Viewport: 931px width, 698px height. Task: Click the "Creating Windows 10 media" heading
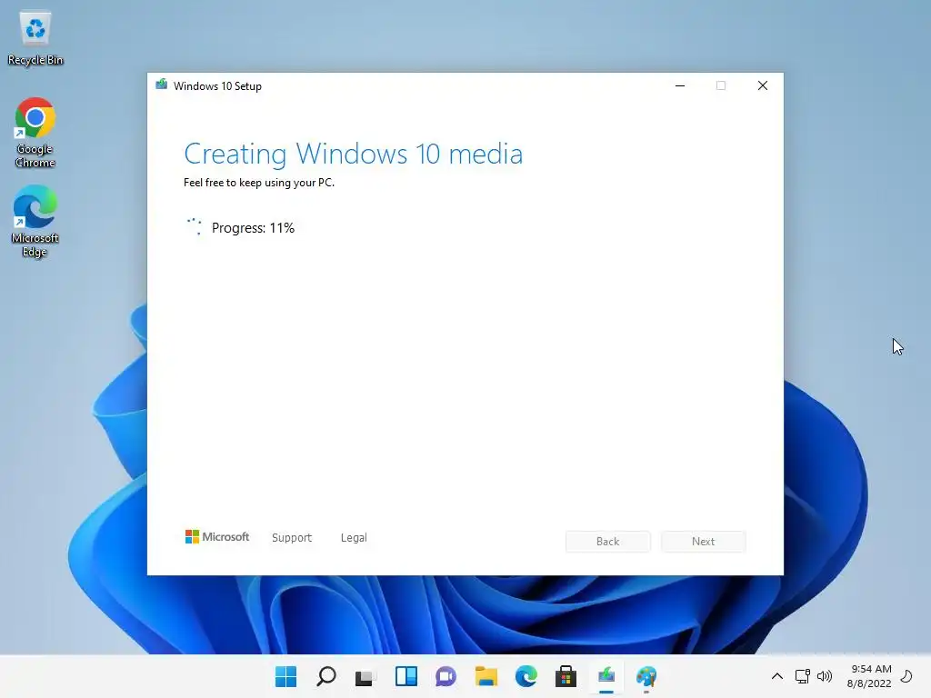(354, 155)
